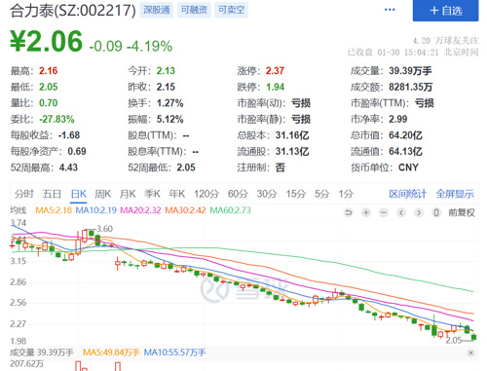The height and width of the screenshot is (371, 487).
Task: Switch to the 分时 intraday tab
Action: 24,194
